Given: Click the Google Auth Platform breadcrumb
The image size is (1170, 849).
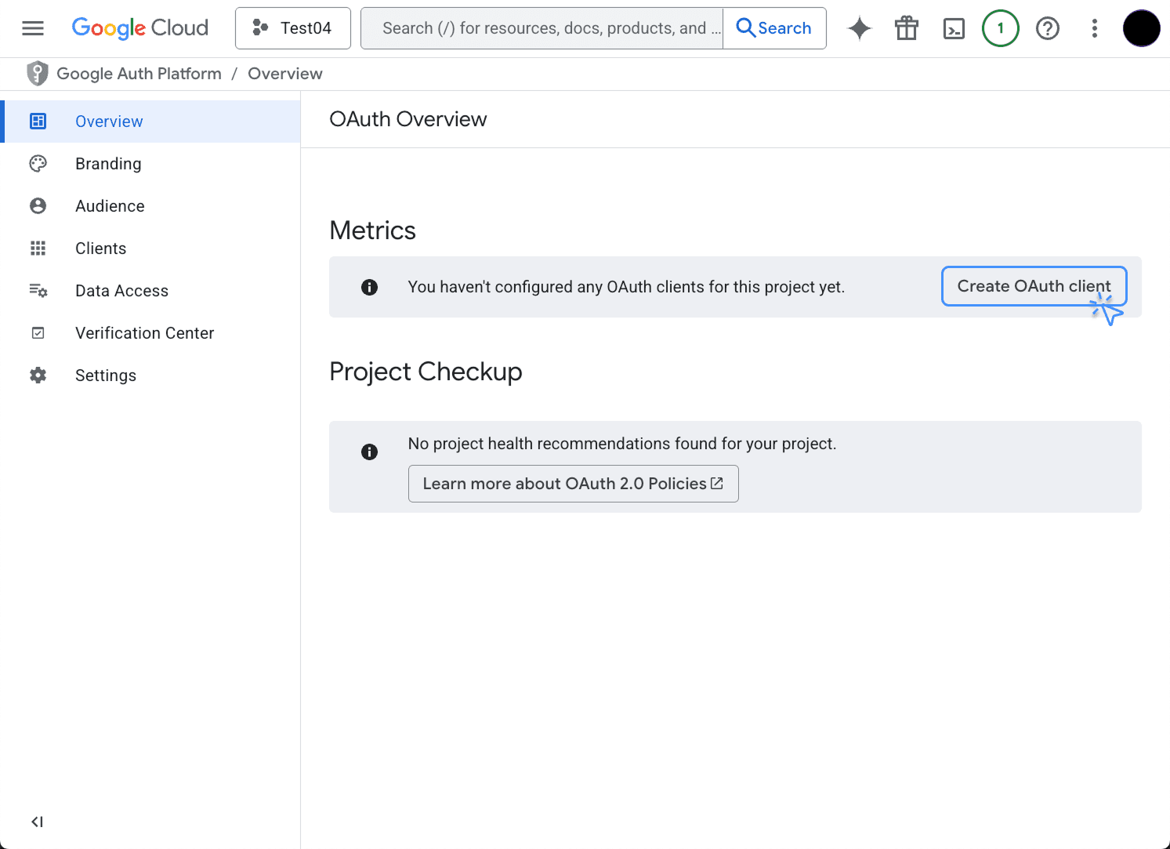Looking at the screenshot, I should pos(139,74).
